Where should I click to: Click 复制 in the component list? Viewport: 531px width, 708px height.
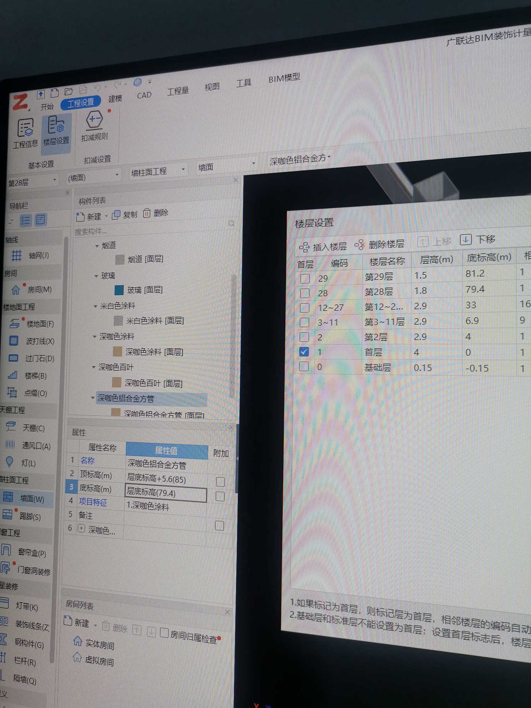(x=125, y=215)
